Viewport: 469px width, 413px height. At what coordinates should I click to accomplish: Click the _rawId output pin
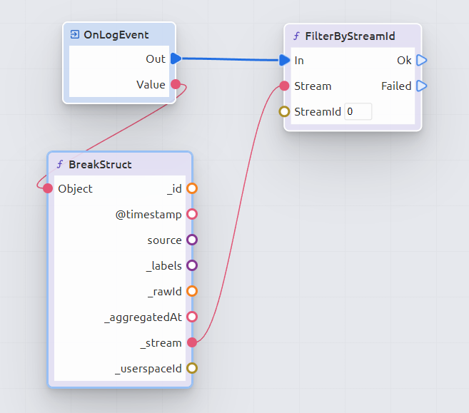click(x=191, y=292)
